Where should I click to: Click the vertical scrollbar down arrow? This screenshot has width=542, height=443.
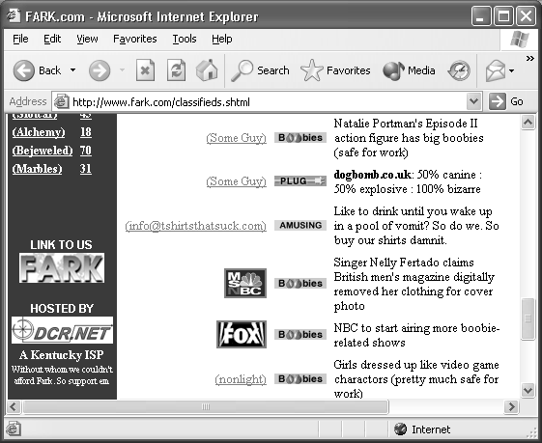click(528, 391)
